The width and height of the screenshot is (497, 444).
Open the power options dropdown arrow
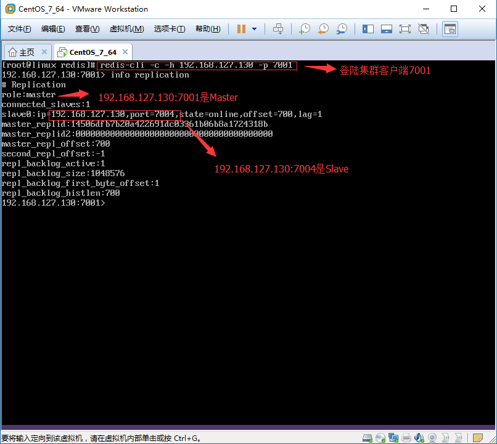pyautogui.click(x=254, y=29)
